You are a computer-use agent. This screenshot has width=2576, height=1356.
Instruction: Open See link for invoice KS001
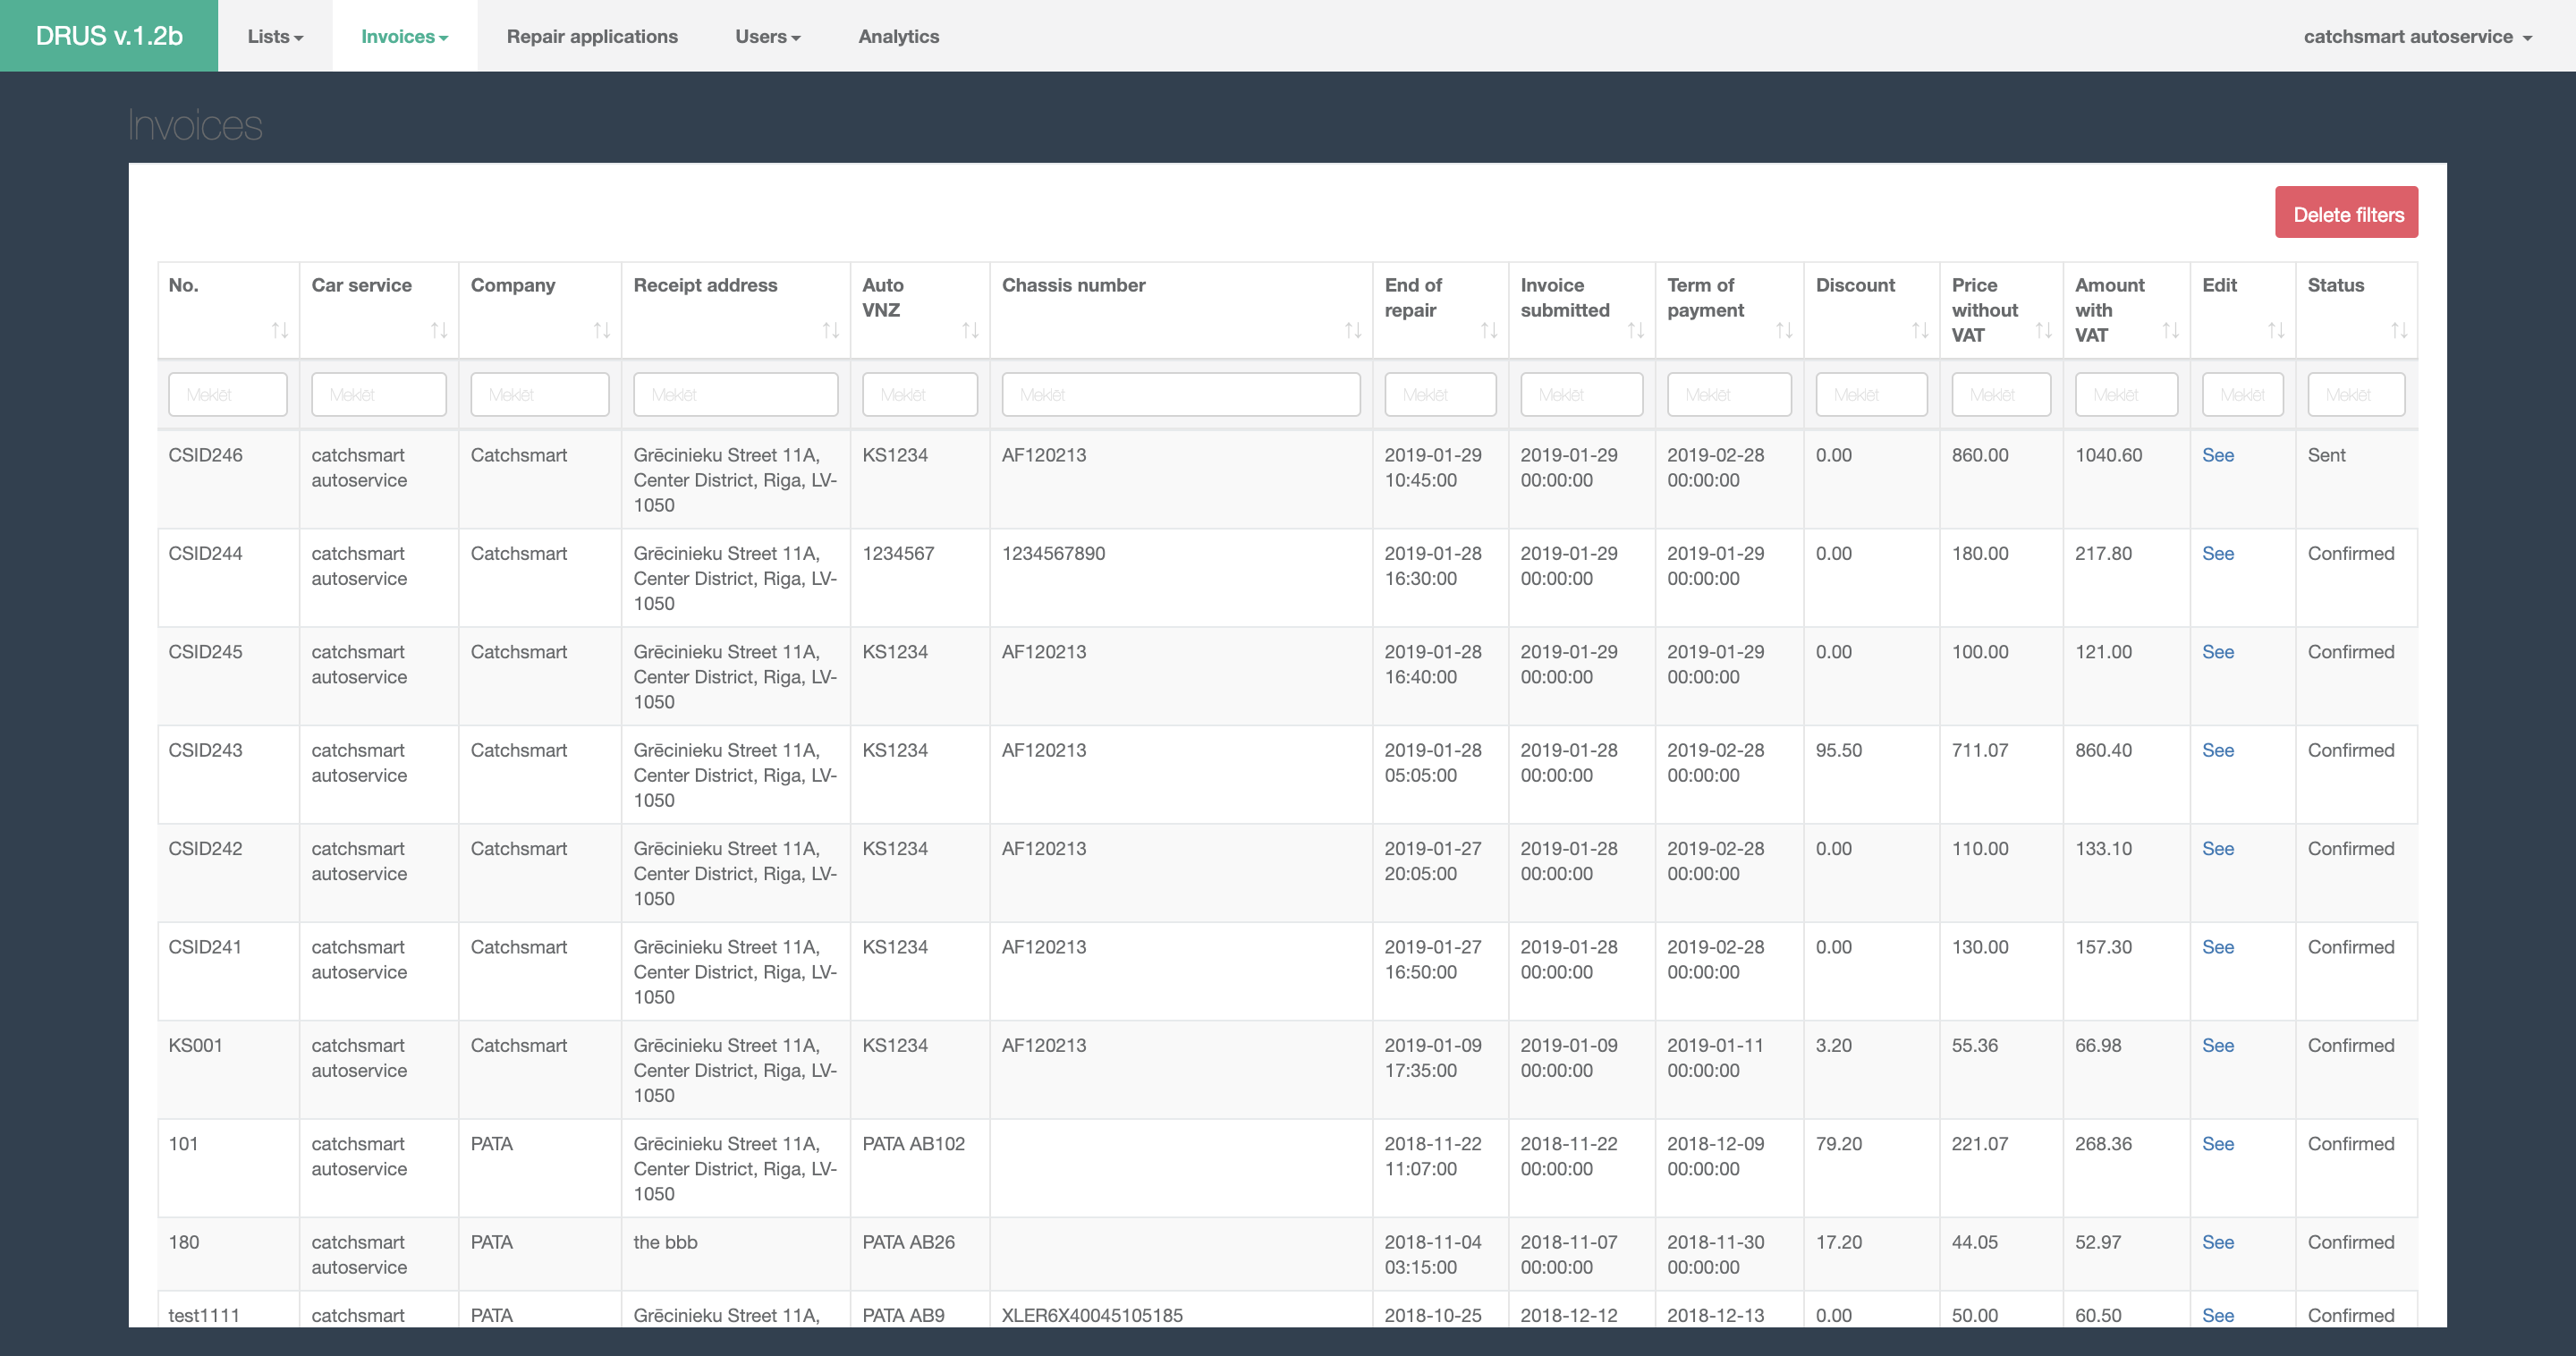click(x=2218, y=1045)
